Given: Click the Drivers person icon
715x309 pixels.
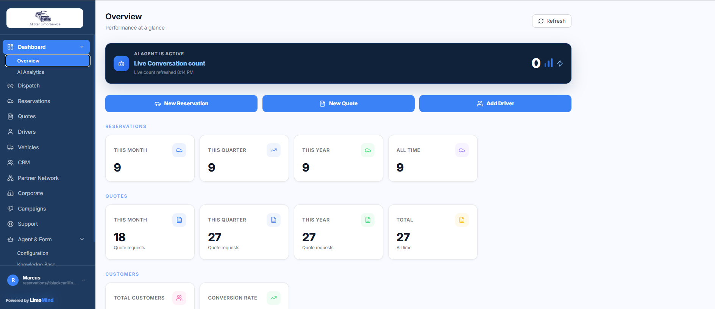Looking at the screenshot, I should click(10, 132).
